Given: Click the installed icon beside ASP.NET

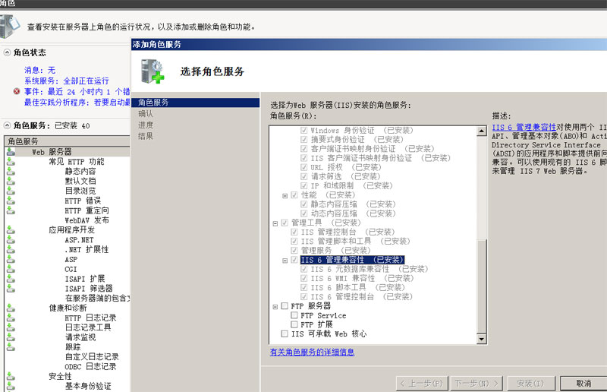Looking at the screenshot, I should (x=11, y=239).
